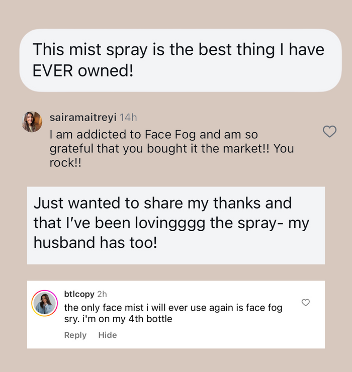Go to btlcopy's profile via username

coord(79,294)
